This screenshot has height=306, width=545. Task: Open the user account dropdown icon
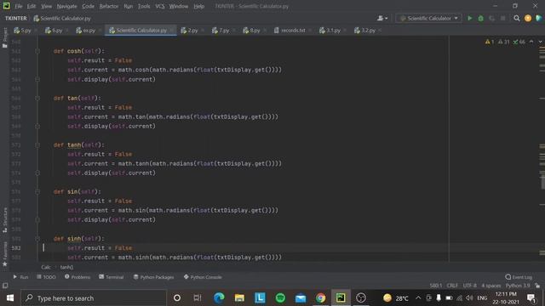pos(382,18)
